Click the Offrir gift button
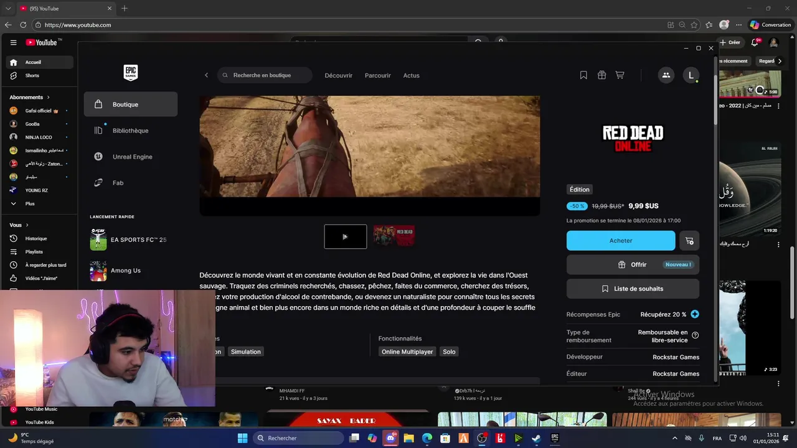797x448 pixels. [x=633, y=264]
